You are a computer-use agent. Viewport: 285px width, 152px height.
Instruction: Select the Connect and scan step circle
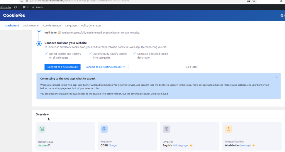[x=39, y=43]
